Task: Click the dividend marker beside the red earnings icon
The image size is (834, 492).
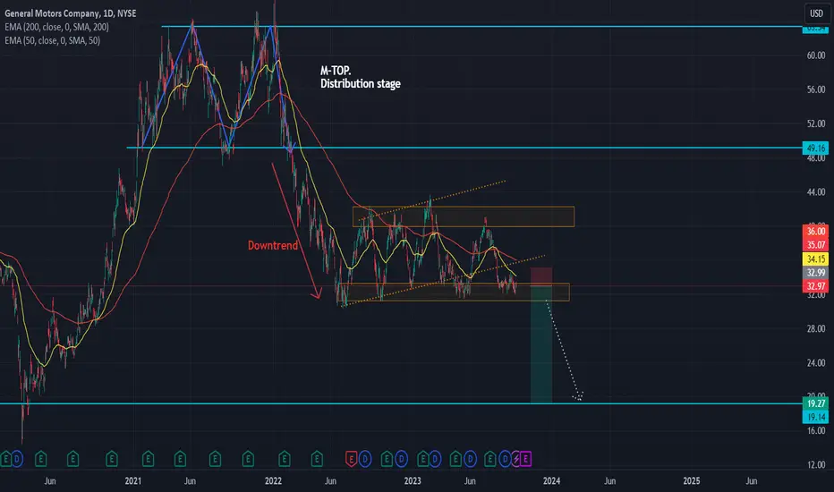Action: tap(365, 459)
